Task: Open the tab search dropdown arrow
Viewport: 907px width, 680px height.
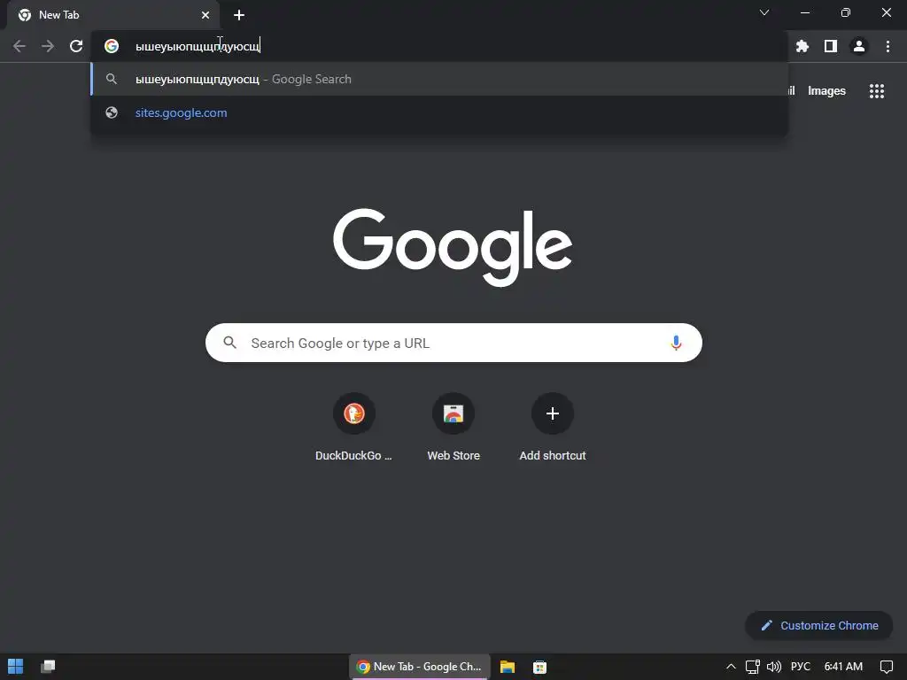Action: point(764,12)
